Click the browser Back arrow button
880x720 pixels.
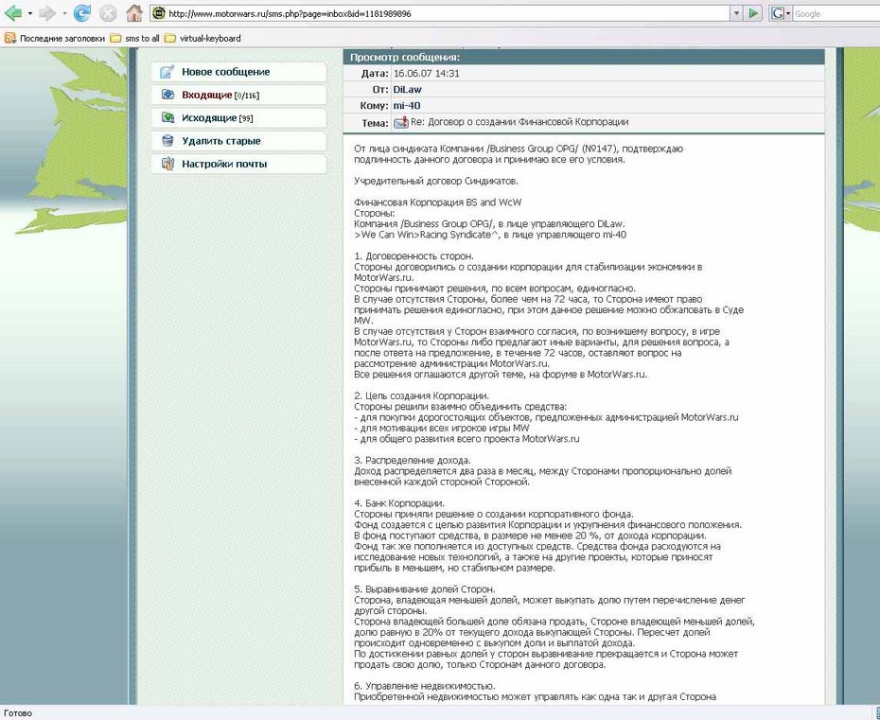pos(13,13)
